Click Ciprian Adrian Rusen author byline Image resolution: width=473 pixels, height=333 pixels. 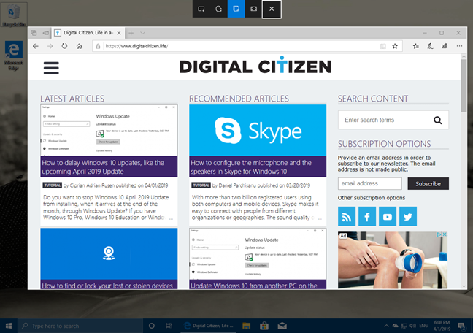pos(92,185)
